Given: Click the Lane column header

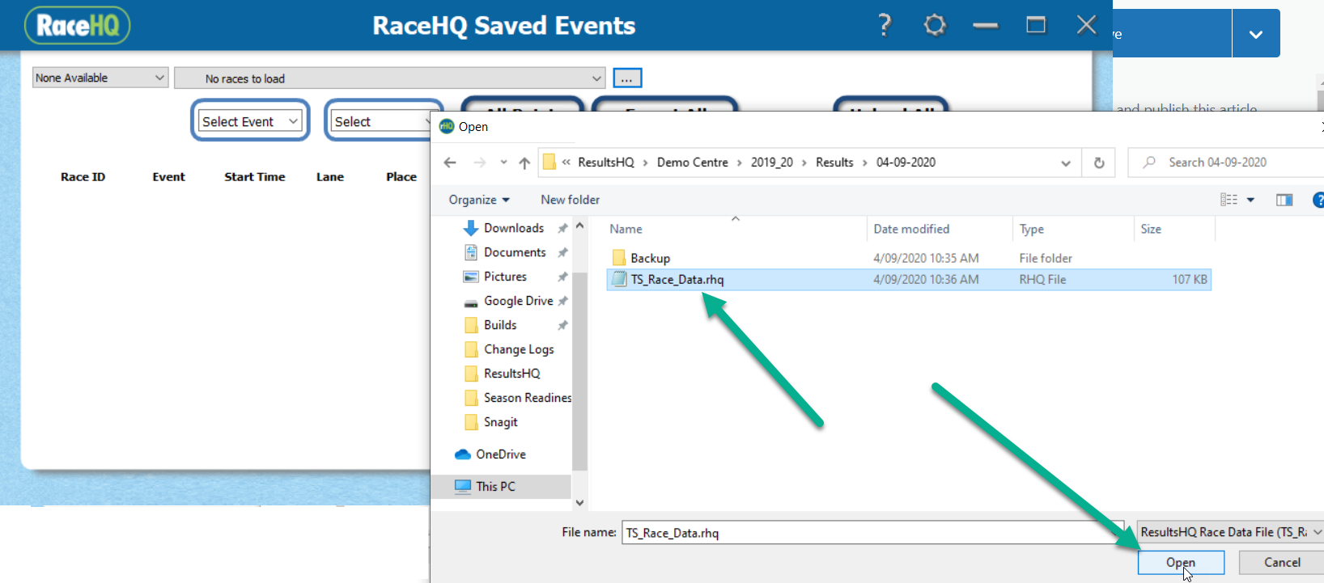Looking at the screenshot, I should click(330, 177).
